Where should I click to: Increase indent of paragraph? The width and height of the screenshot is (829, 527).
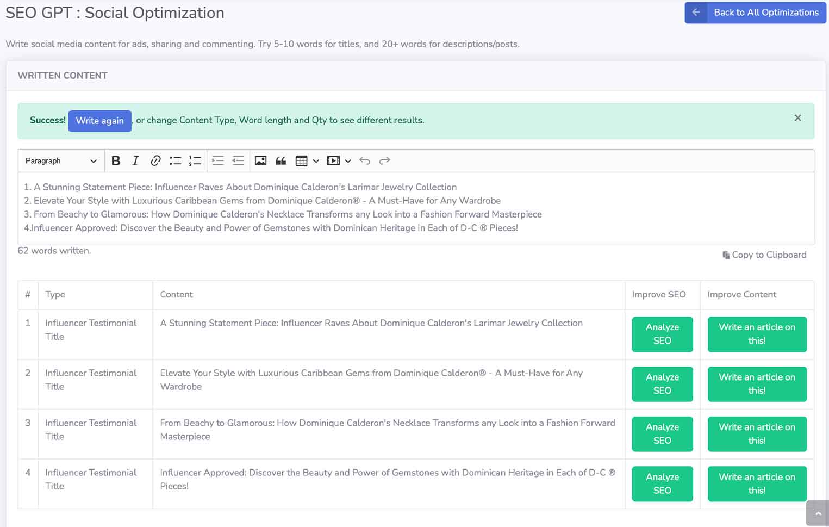pyautogui.click(x=218, y=160)
